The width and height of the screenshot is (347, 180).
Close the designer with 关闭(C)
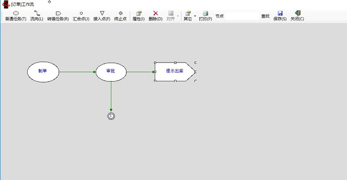297,16
